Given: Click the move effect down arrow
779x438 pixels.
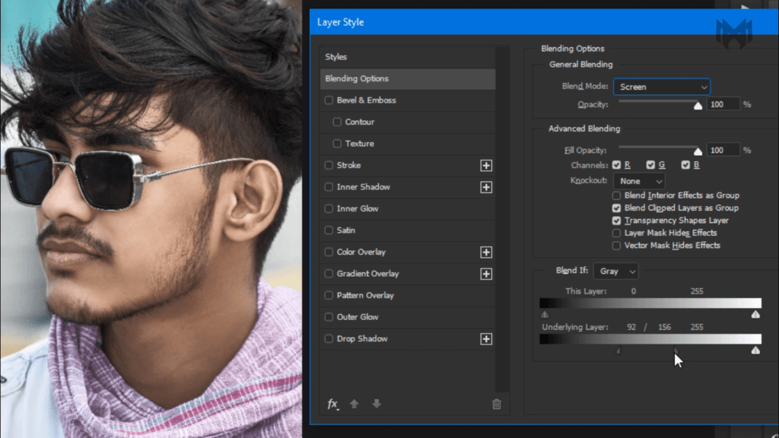Looking at the screenshot, I should pos(377,404).
